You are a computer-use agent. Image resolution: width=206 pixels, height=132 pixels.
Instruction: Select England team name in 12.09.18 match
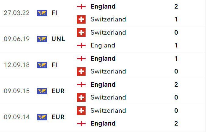point(103,58)
